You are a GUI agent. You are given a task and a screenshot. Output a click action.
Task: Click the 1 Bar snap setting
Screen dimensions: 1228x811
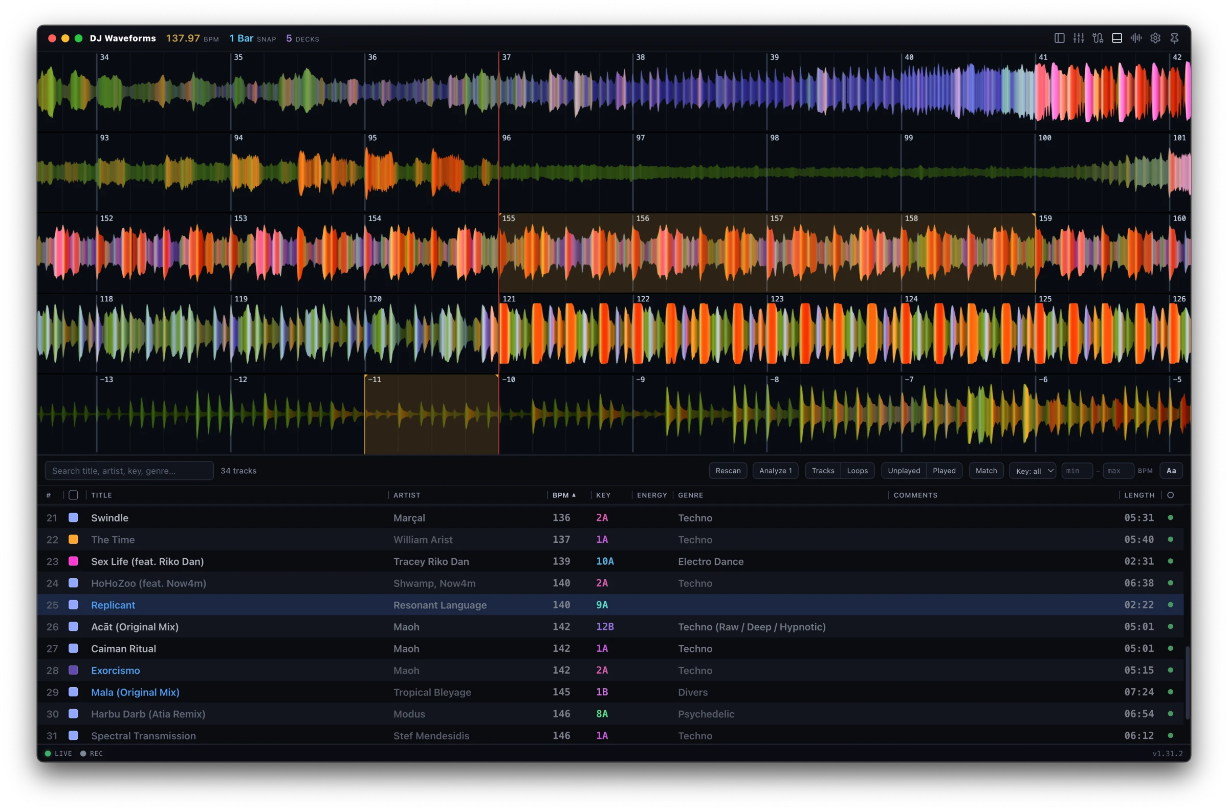pyautogui.click(x=252, y=38)
